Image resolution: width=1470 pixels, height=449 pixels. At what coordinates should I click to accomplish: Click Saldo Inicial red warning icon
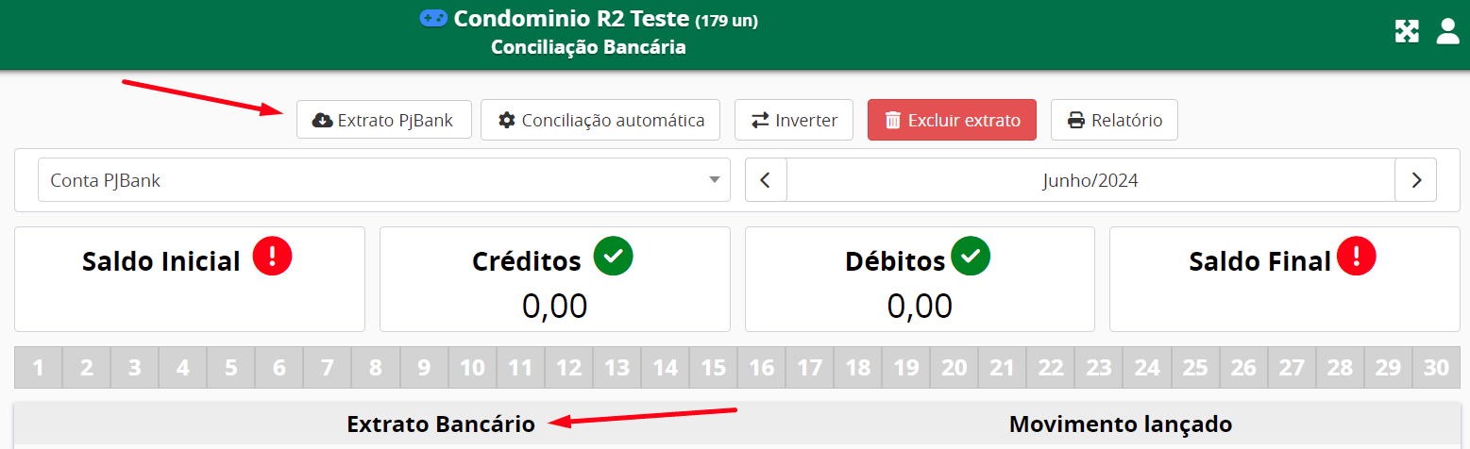coord(273,256)
